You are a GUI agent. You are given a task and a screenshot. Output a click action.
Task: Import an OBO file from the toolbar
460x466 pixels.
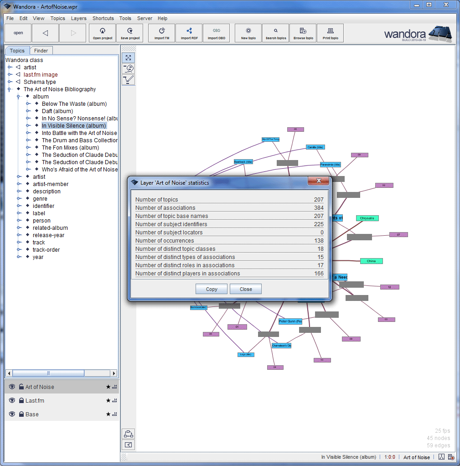(216, 33)
